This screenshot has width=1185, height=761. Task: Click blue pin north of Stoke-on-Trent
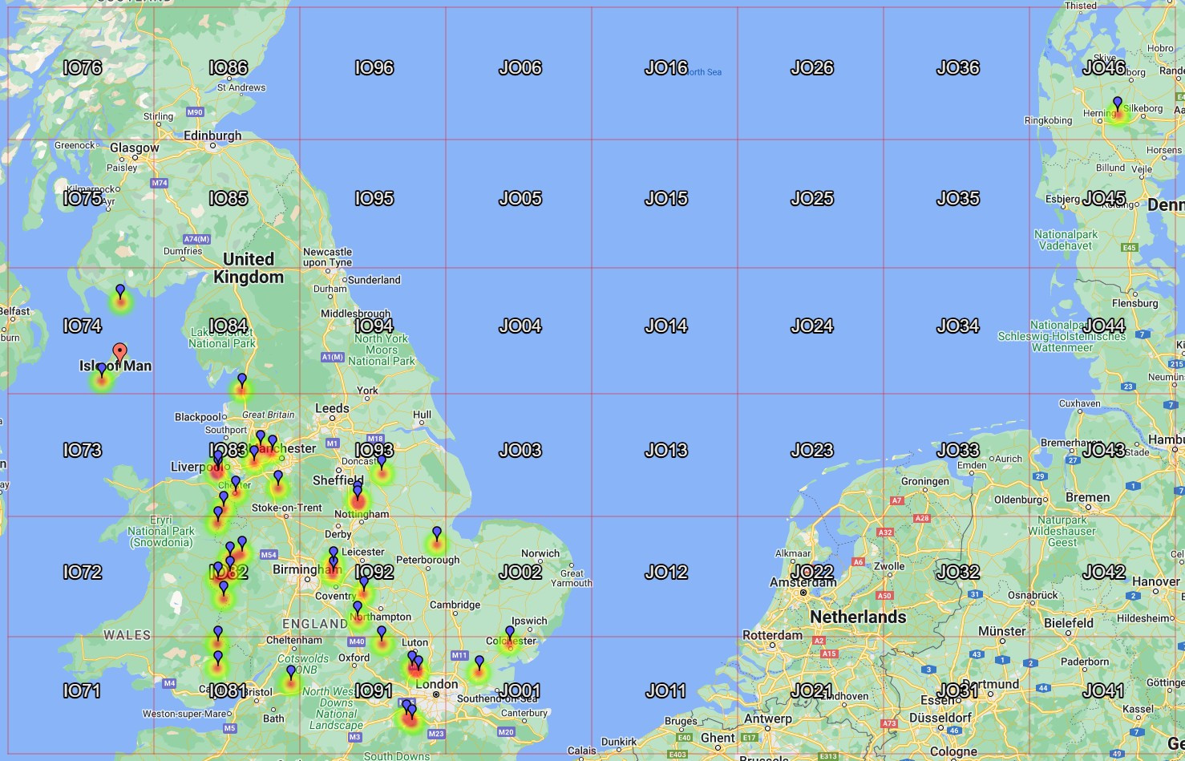click(278, 478)
